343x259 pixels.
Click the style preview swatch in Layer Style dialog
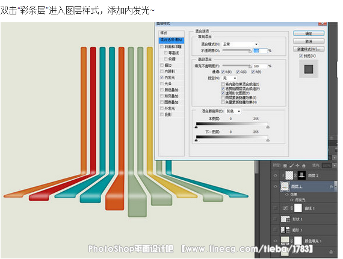click(x=309, y=69)
